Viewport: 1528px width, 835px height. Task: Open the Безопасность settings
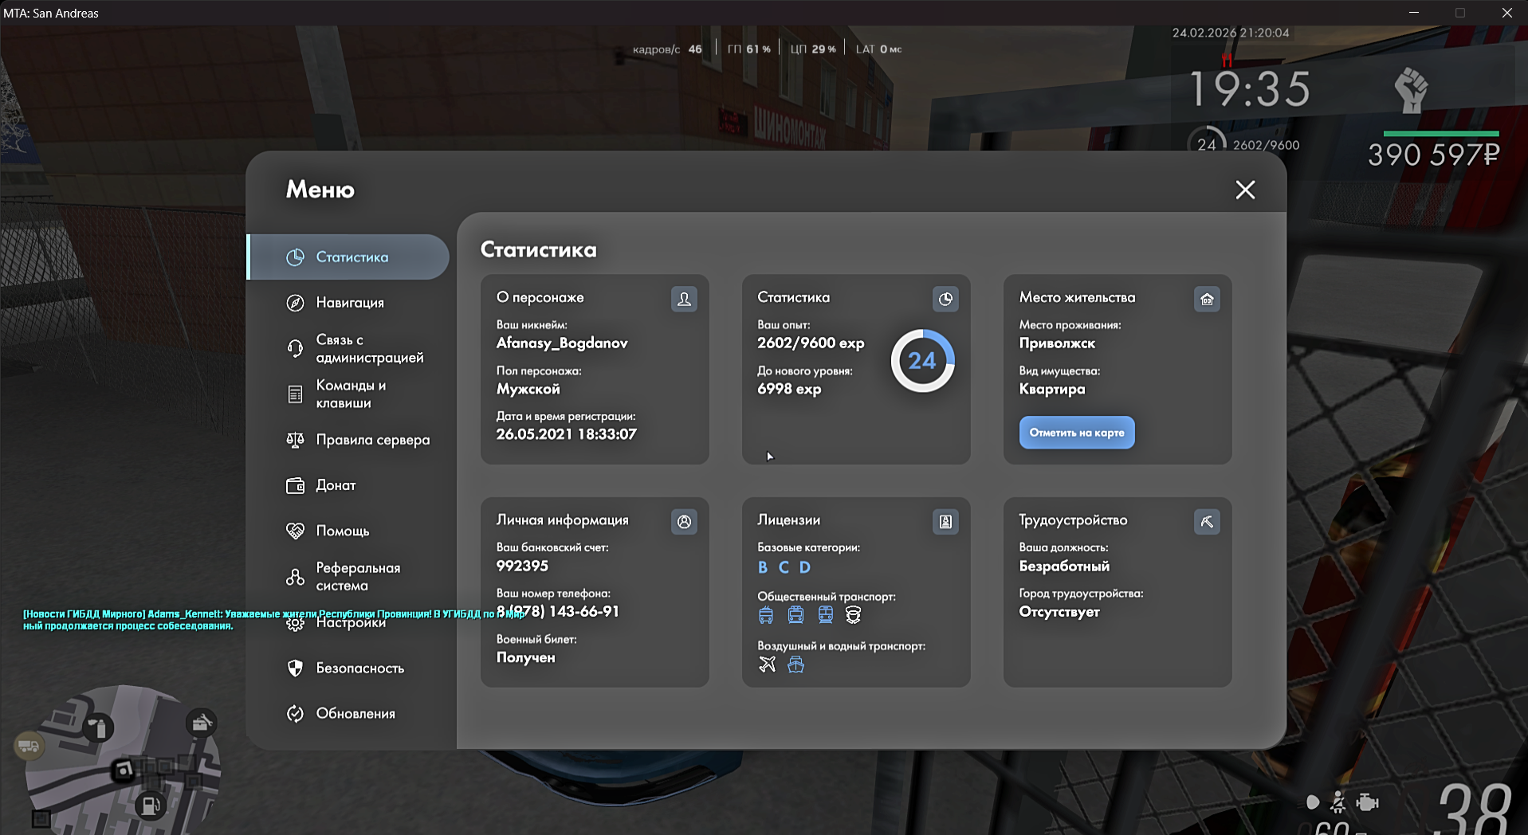[x=359, y=668]
